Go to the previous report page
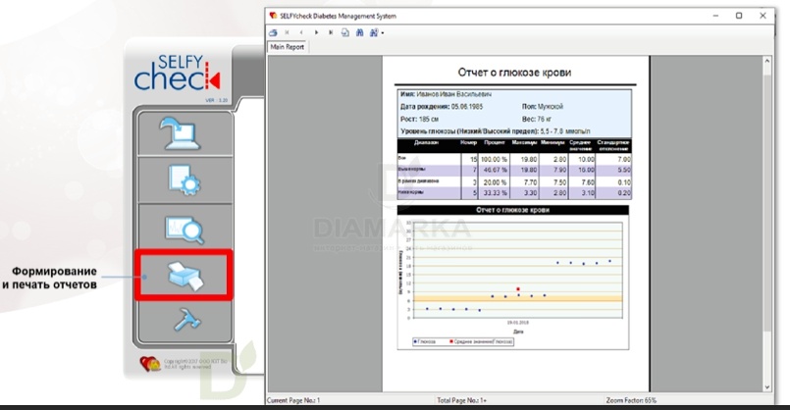This screenshot has height=410, width=790. (x=302, y=32)
